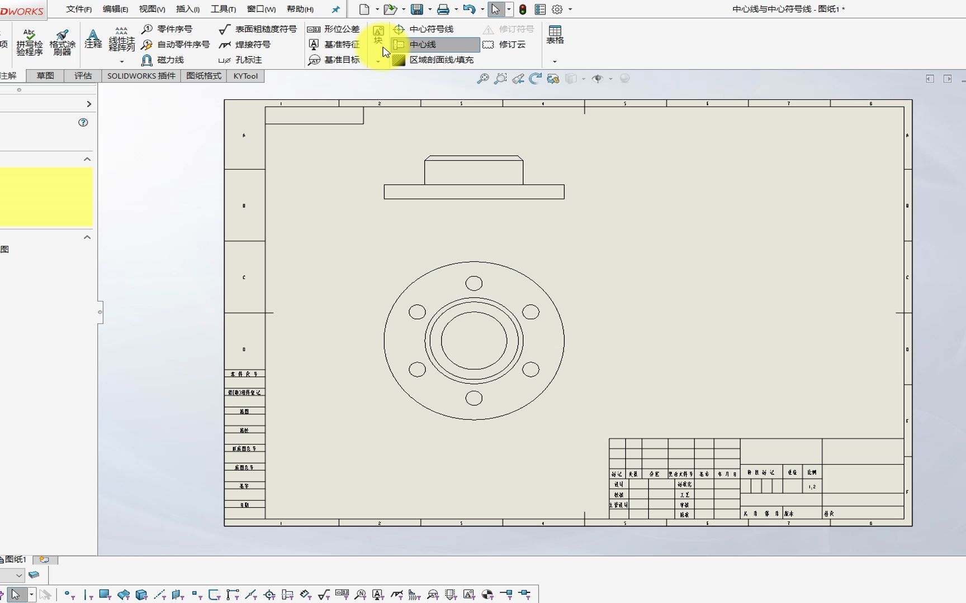Activate the Centerline (中心线) tool

[435, 45]
